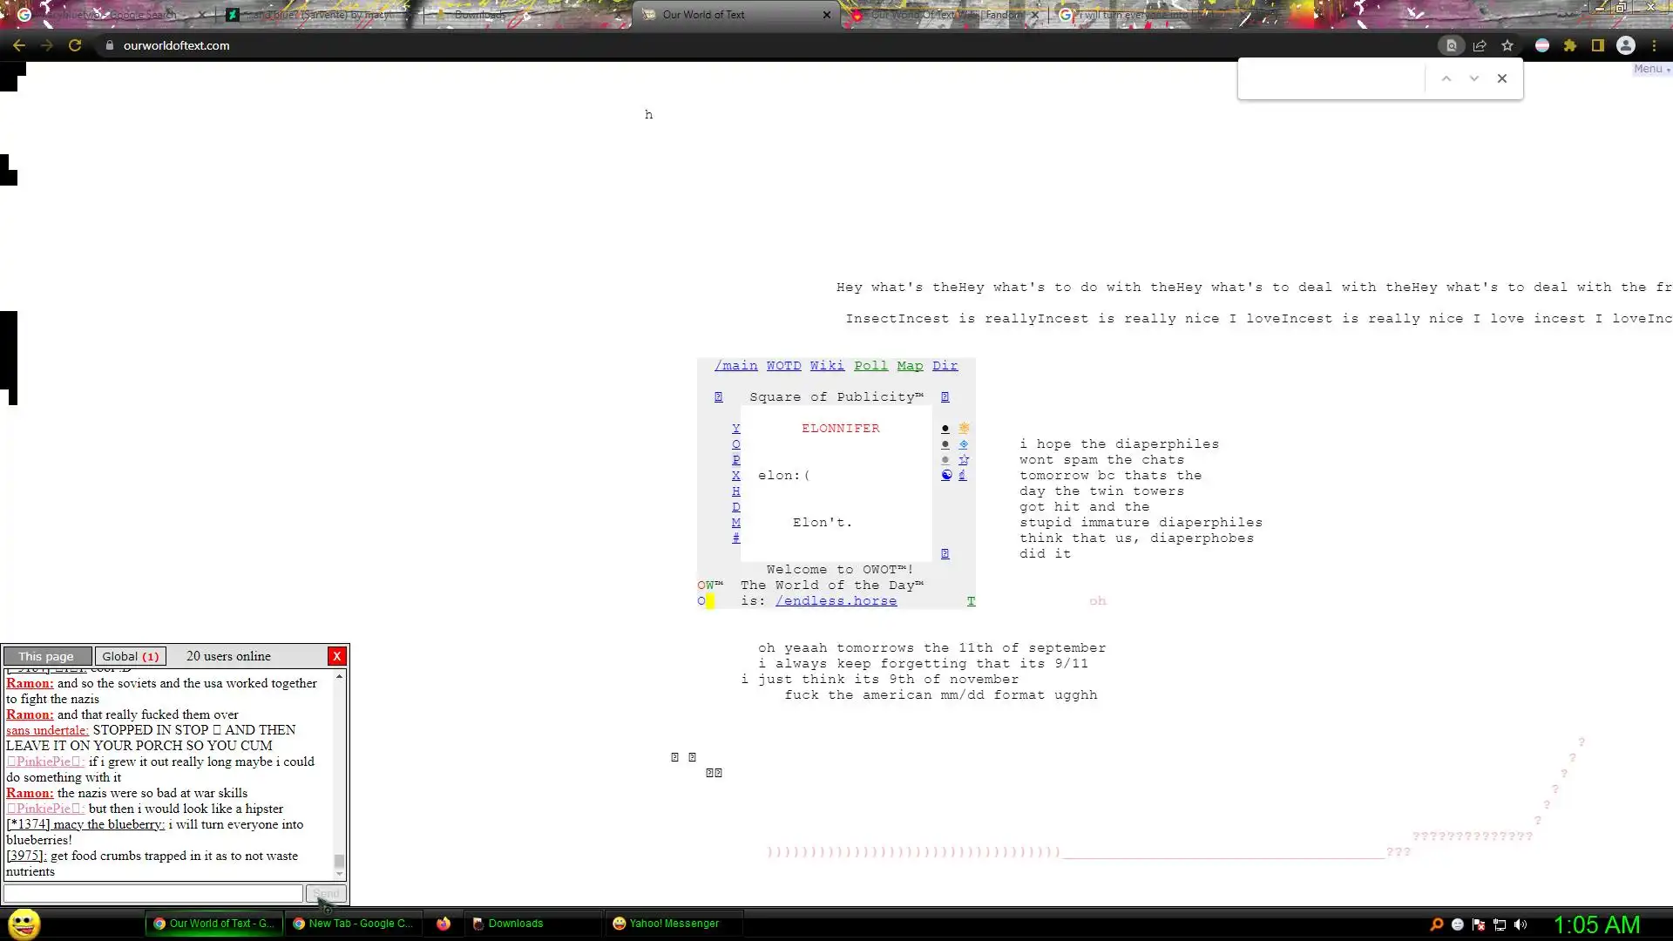Click the Chrome profile avatar icon
This screenshot has width=1673, height=941.
[x=1626, y=45]
